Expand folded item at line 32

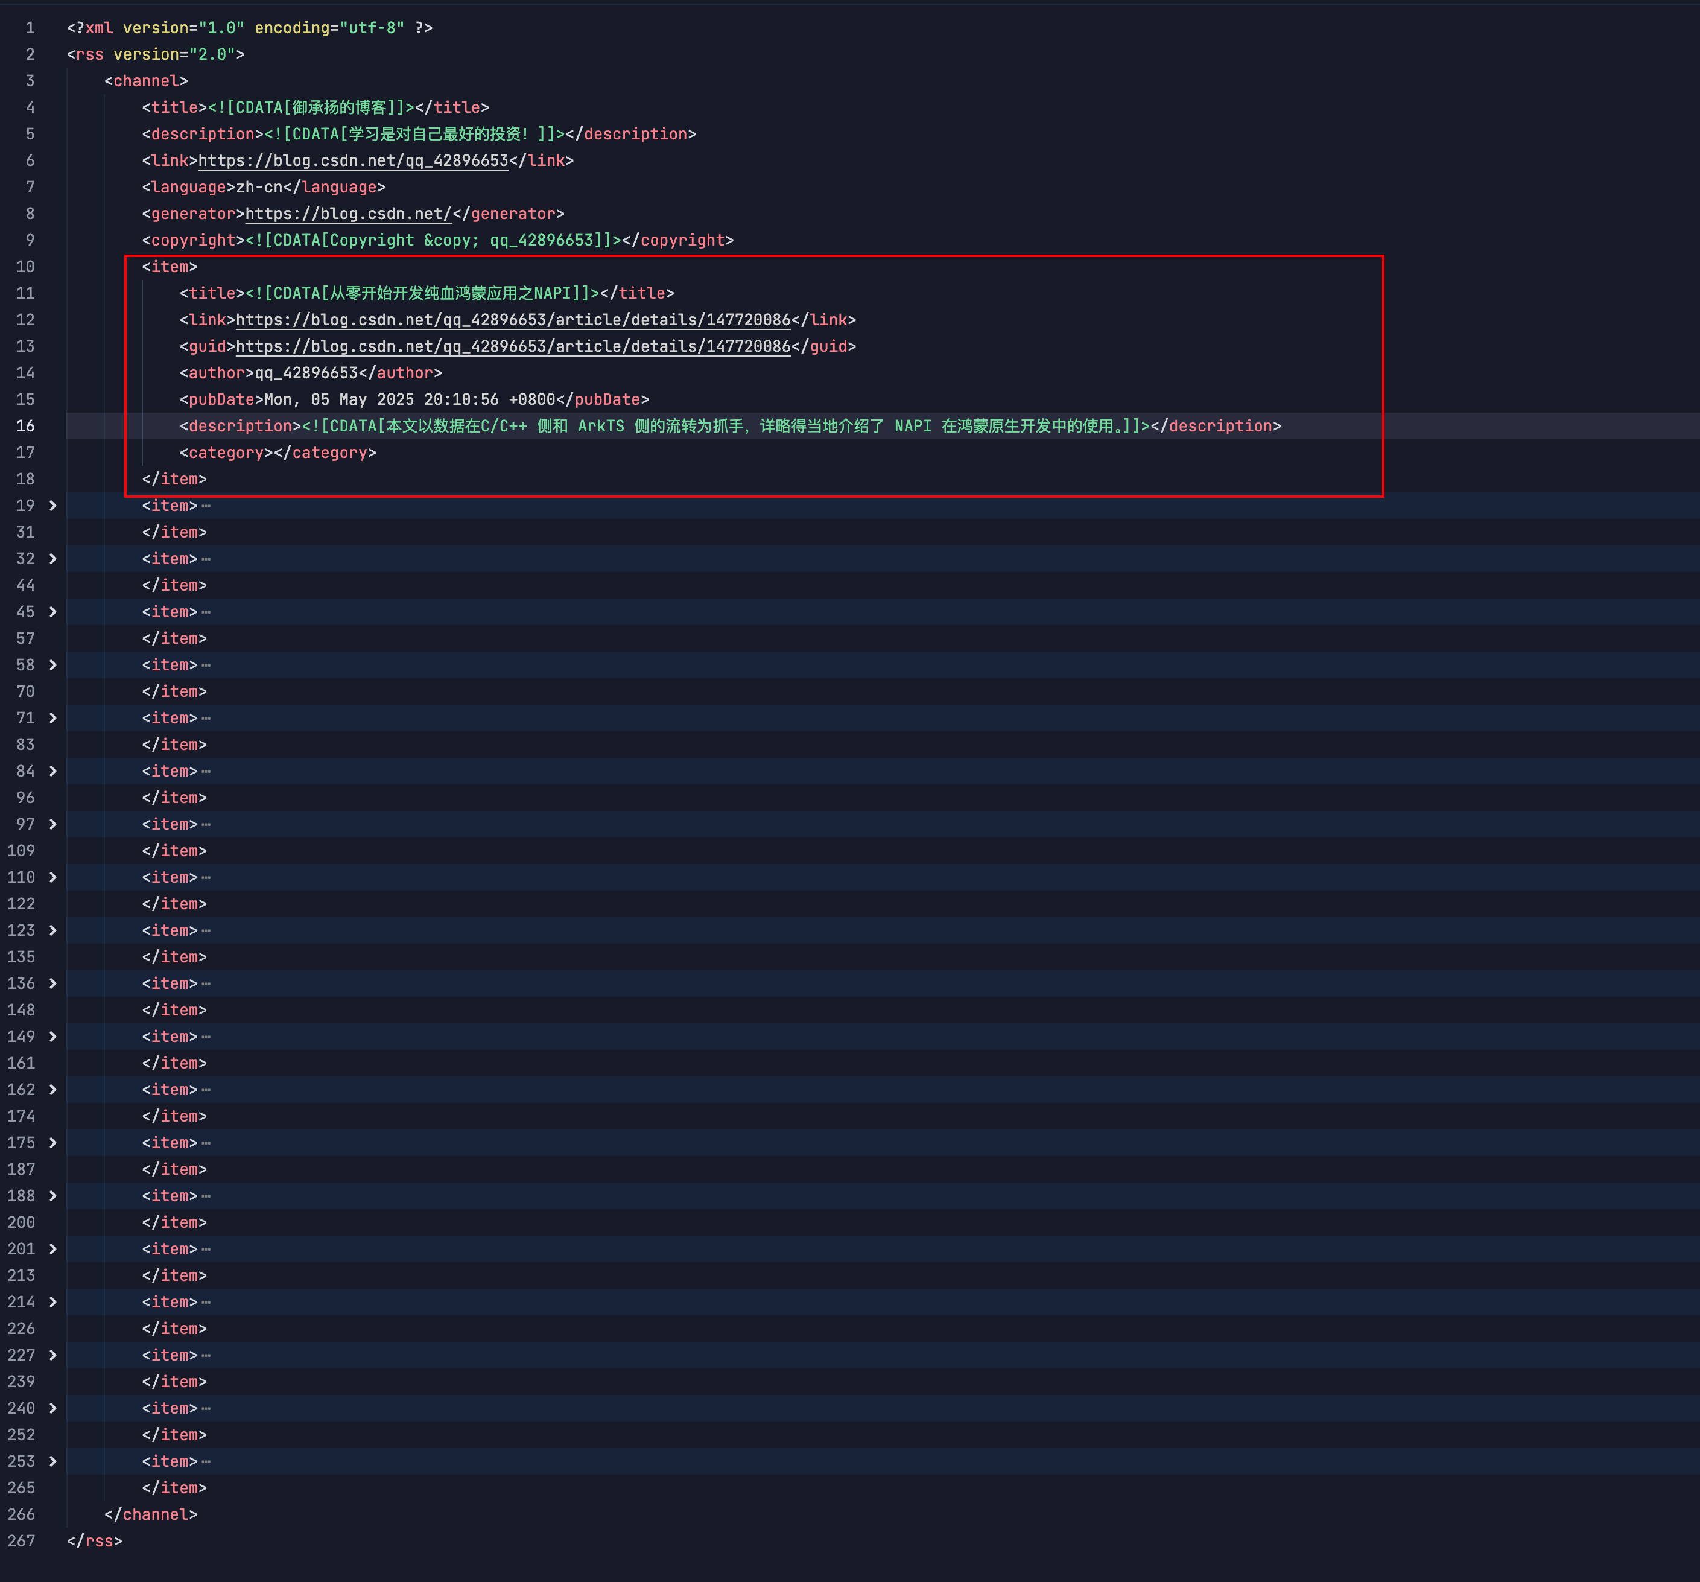coord(53,558)
